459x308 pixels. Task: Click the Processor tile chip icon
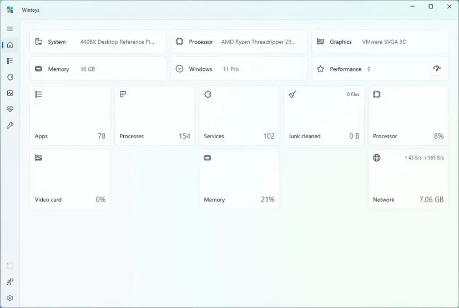coord(377,94)
